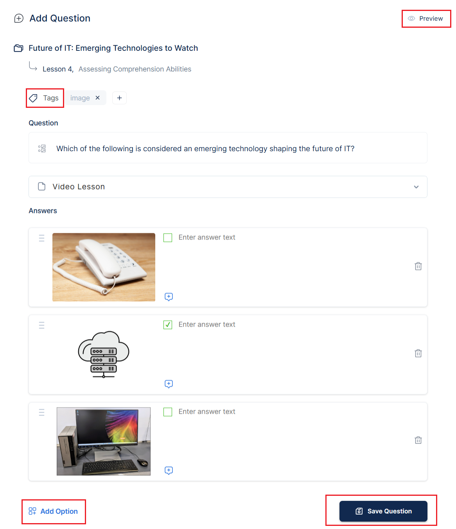Click the Save Question button
Screen dimensions: 456x529
click(x=383, y=511)
